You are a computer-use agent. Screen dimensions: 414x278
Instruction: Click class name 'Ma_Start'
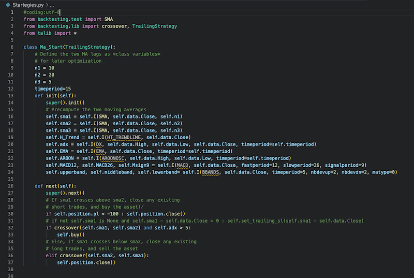coord(51,47)
